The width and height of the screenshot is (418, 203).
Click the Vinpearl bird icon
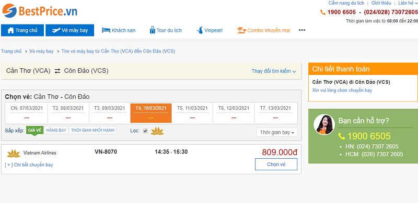200,30
